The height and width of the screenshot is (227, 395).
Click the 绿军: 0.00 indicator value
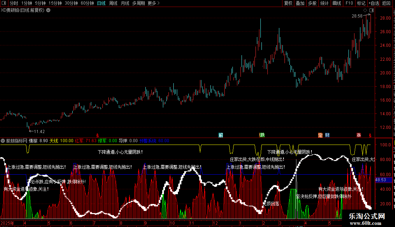point(108,141)
